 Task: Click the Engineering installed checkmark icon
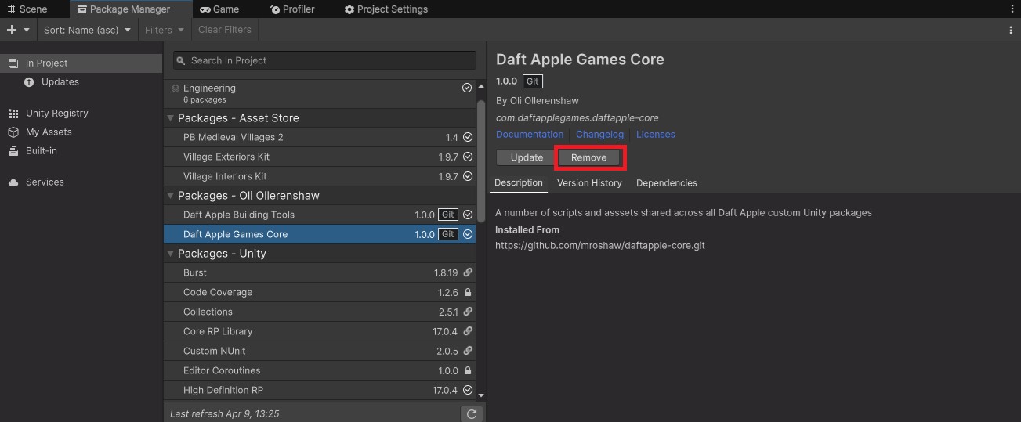pyautogui.click(x=467, y=88)
